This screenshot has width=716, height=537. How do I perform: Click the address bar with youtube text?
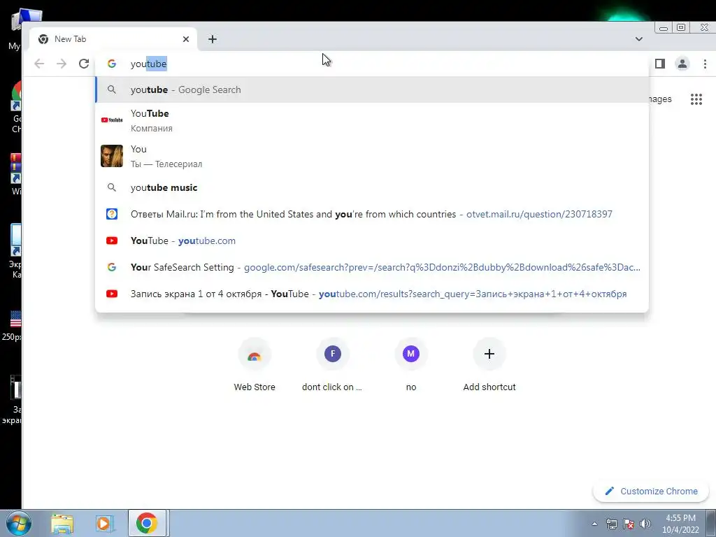372,64
